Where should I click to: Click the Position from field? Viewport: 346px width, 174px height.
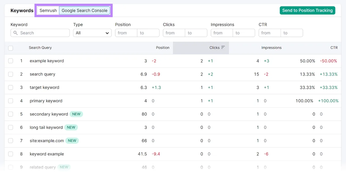point(126,33)
